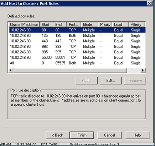Image resolution: width=155 pixels, height=146 pixels.
Task: Close the Port Rules dialog
Action: [x=149, y=3]
